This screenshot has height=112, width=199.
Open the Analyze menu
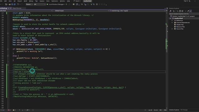pos(42,1)
